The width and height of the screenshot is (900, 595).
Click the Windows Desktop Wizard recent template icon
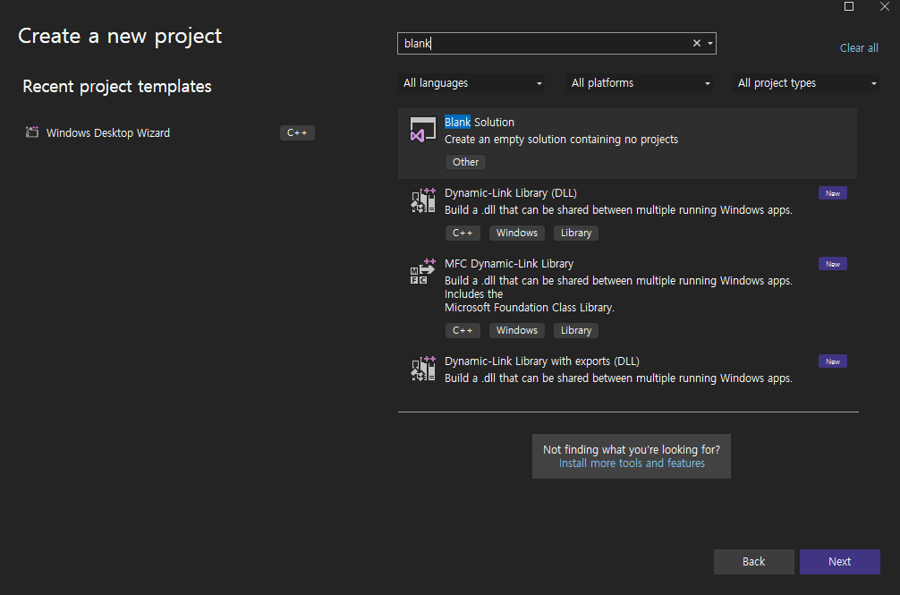pos(32,132)
